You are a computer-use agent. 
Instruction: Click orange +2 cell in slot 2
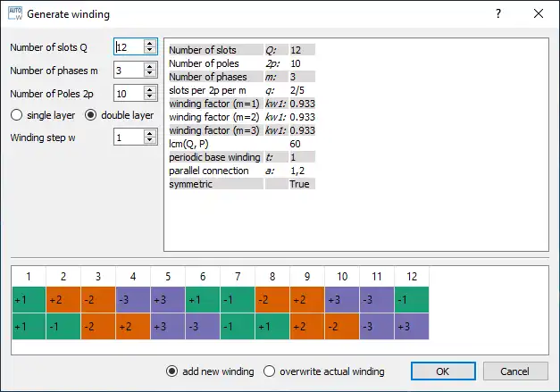pos(63,299)
